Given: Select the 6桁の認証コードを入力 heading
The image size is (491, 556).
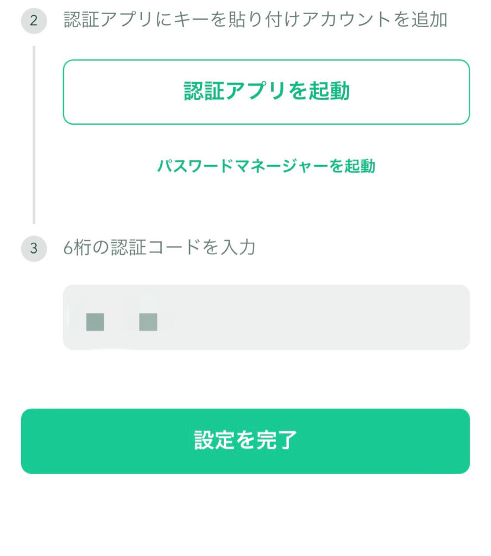Looking at the screenshot, I should (159, 247).
